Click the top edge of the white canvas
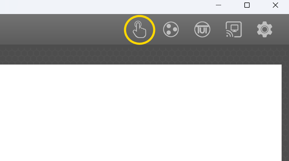The image size is (289, 161). click(141, 65)
